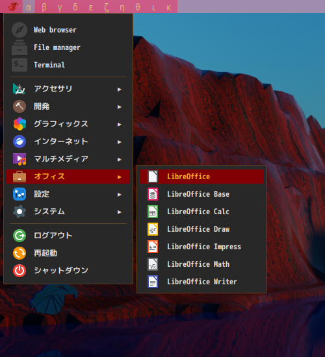
Task: Launch Web browser from menu
Action: (x=68, y=30)
